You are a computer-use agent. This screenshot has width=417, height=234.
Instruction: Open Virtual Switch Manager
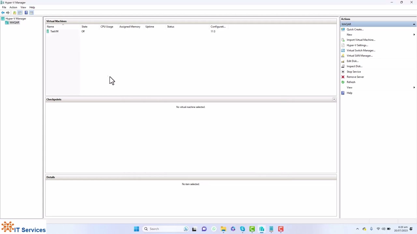361,50
